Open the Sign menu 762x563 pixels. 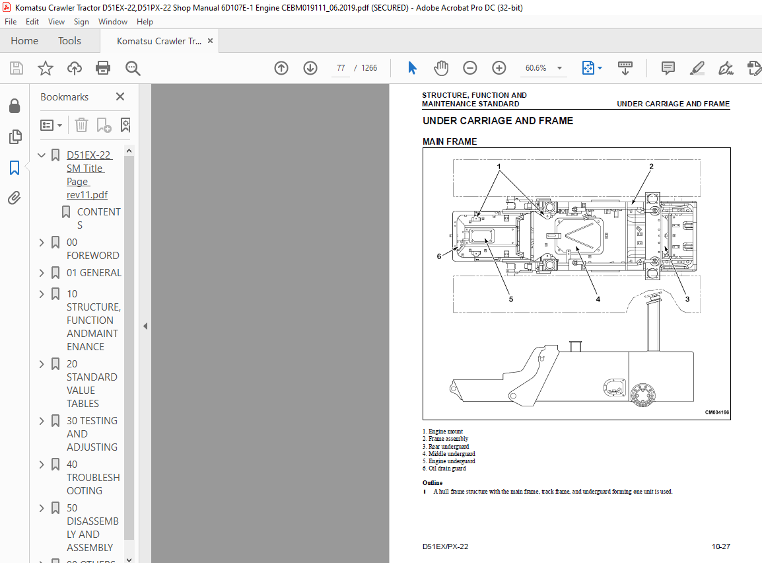click(x=81, y=22)
